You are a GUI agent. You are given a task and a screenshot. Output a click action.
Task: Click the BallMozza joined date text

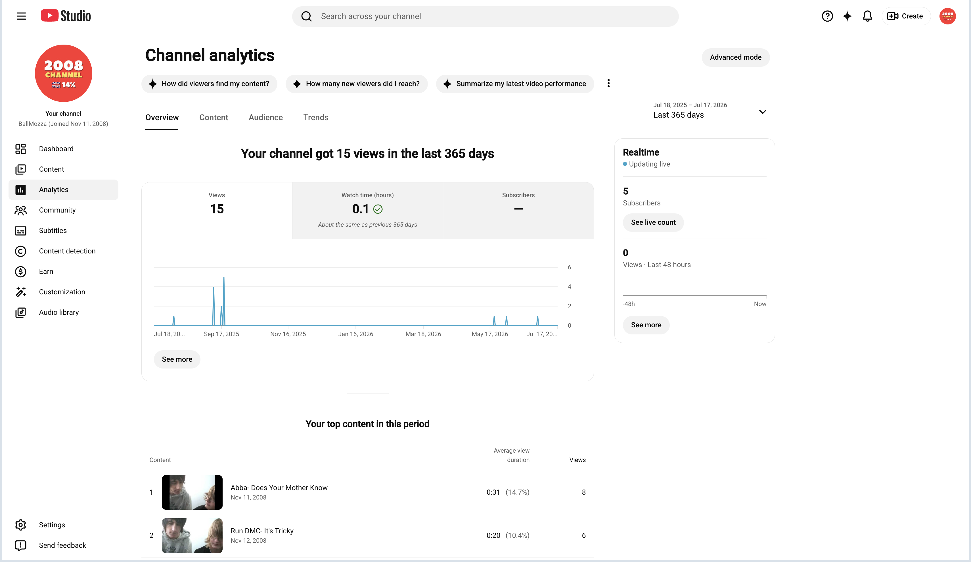63,124
